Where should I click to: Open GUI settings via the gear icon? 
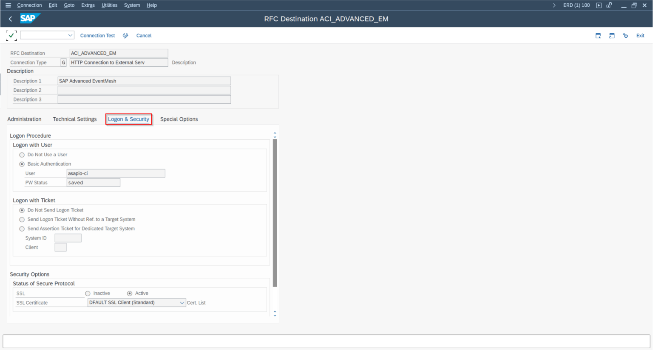(625, 36)
